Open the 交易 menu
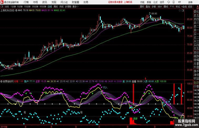Screen dimensions: 199x128 86,2
